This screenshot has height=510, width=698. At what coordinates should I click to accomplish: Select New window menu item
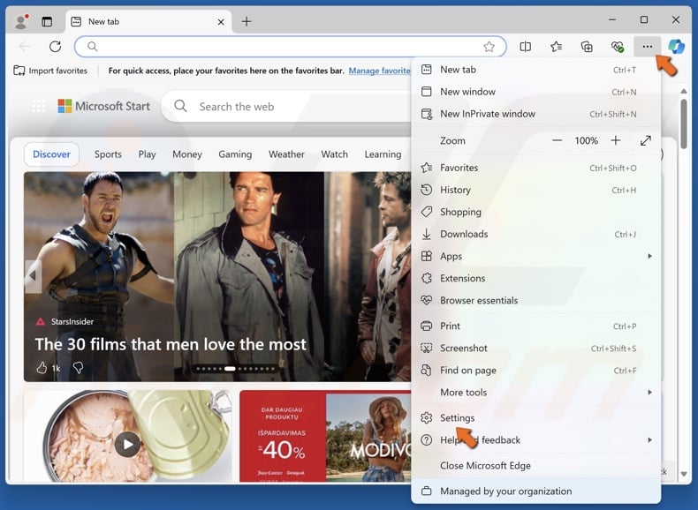coord(536,92)
